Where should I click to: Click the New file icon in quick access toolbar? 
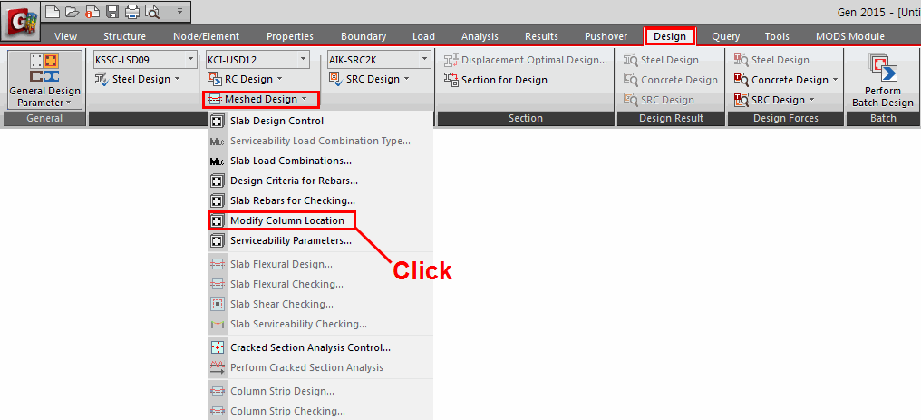click(53, 12)
